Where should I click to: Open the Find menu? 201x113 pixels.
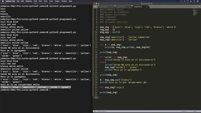pos(35,1)
